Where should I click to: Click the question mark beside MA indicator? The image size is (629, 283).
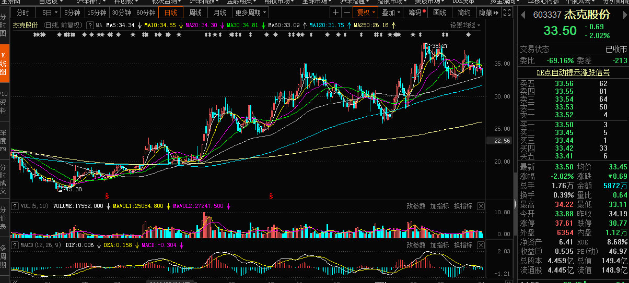[89, 25]
